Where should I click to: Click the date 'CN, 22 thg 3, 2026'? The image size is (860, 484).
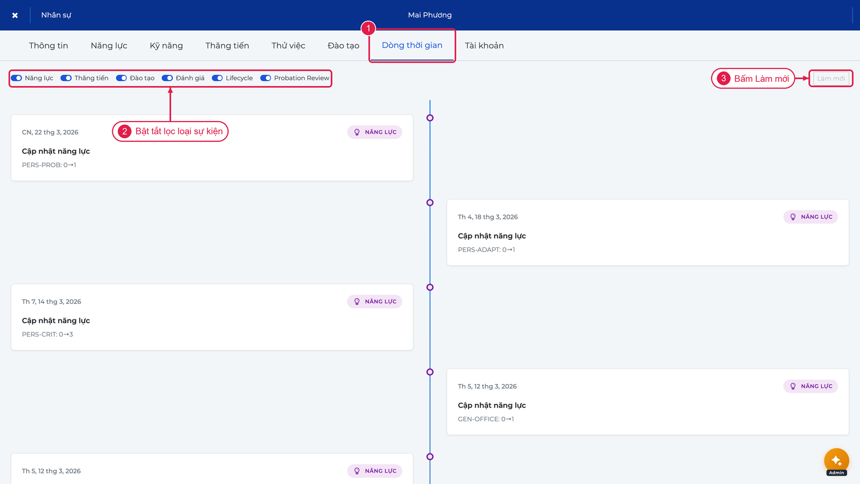[x=50, y=132]
